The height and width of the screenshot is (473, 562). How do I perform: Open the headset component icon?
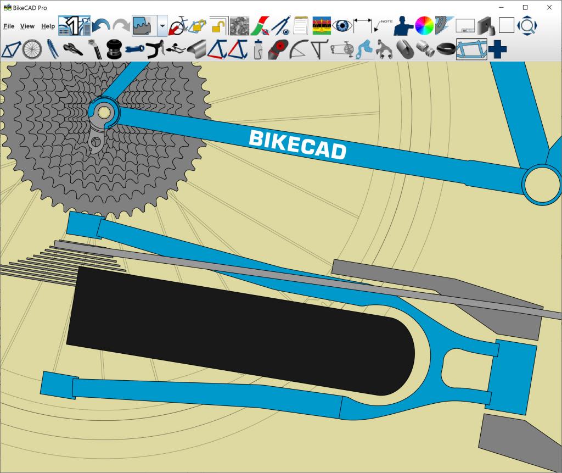114,49
